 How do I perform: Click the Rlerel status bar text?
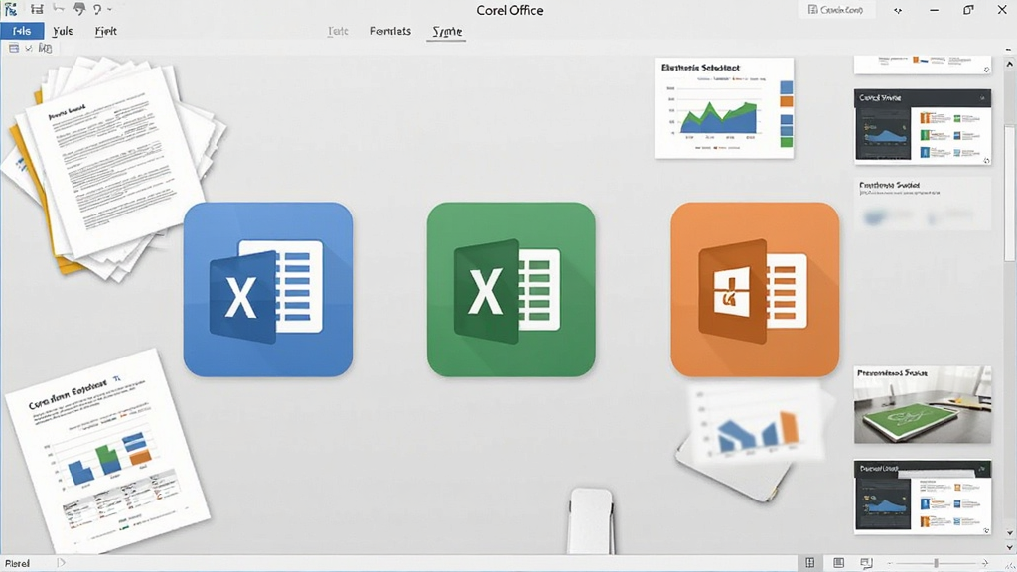[x=18, y=563]
